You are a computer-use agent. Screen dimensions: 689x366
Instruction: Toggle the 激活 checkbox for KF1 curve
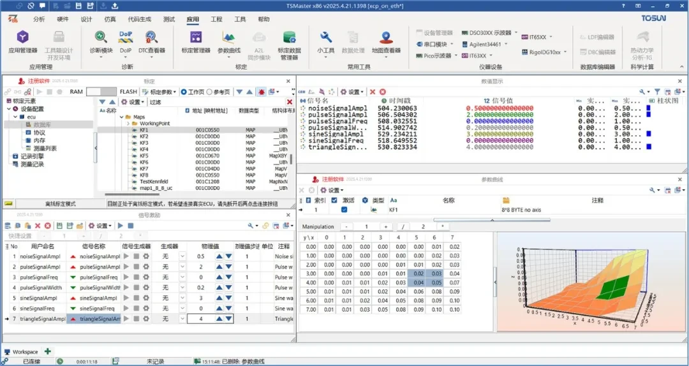[x=344, y=209]
